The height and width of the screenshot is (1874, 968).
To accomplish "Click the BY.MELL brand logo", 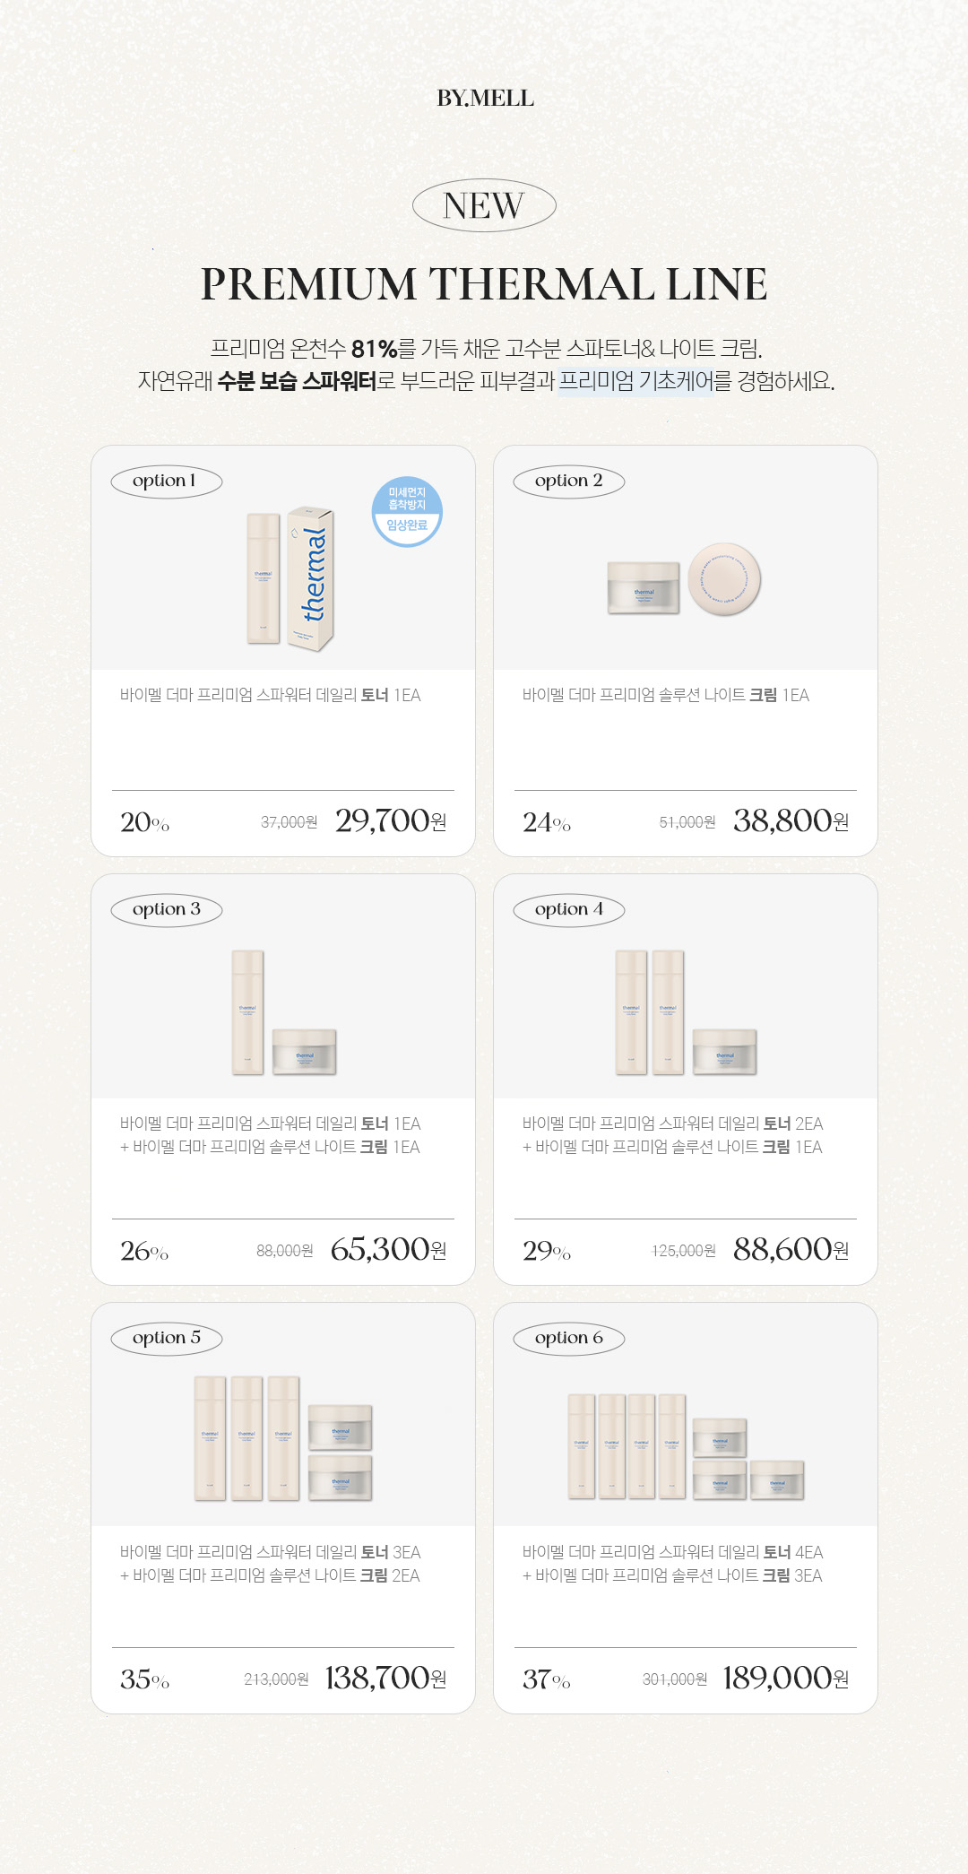I will 485,99.
